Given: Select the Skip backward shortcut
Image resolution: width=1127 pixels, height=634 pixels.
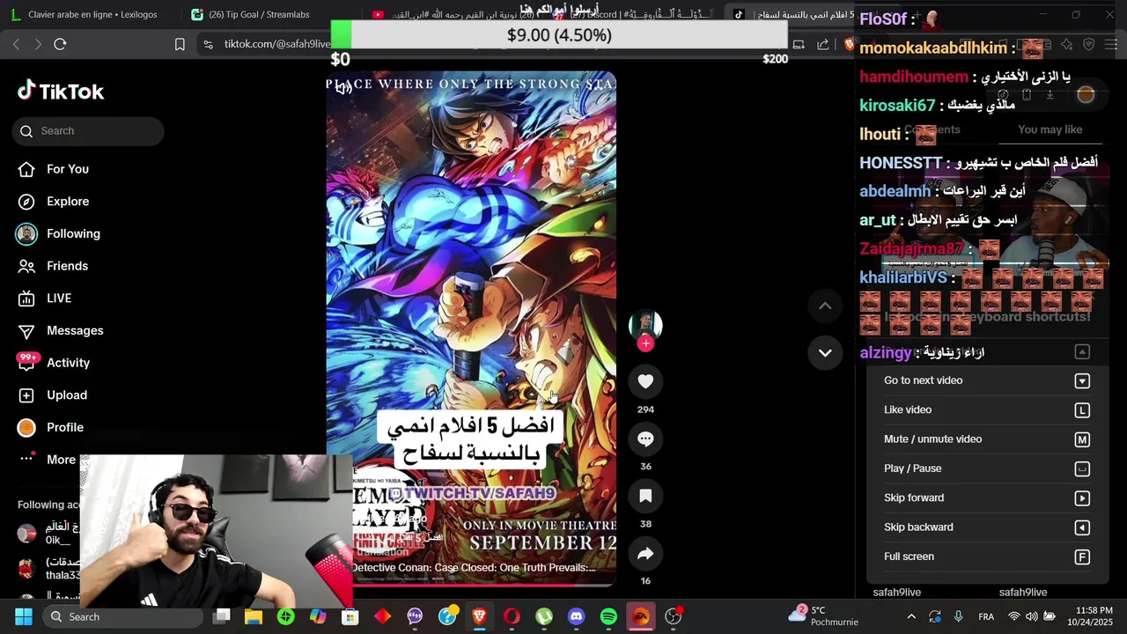Looking at the screenshot, I should pos(987,527).
